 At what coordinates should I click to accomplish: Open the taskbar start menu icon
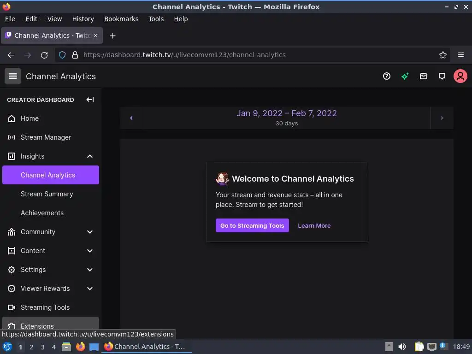tap(7, 347)
